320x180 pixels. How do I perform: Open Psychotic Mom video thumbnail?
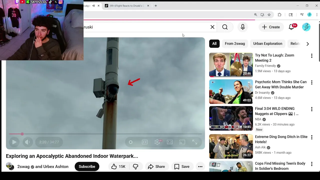coord(231,91)
